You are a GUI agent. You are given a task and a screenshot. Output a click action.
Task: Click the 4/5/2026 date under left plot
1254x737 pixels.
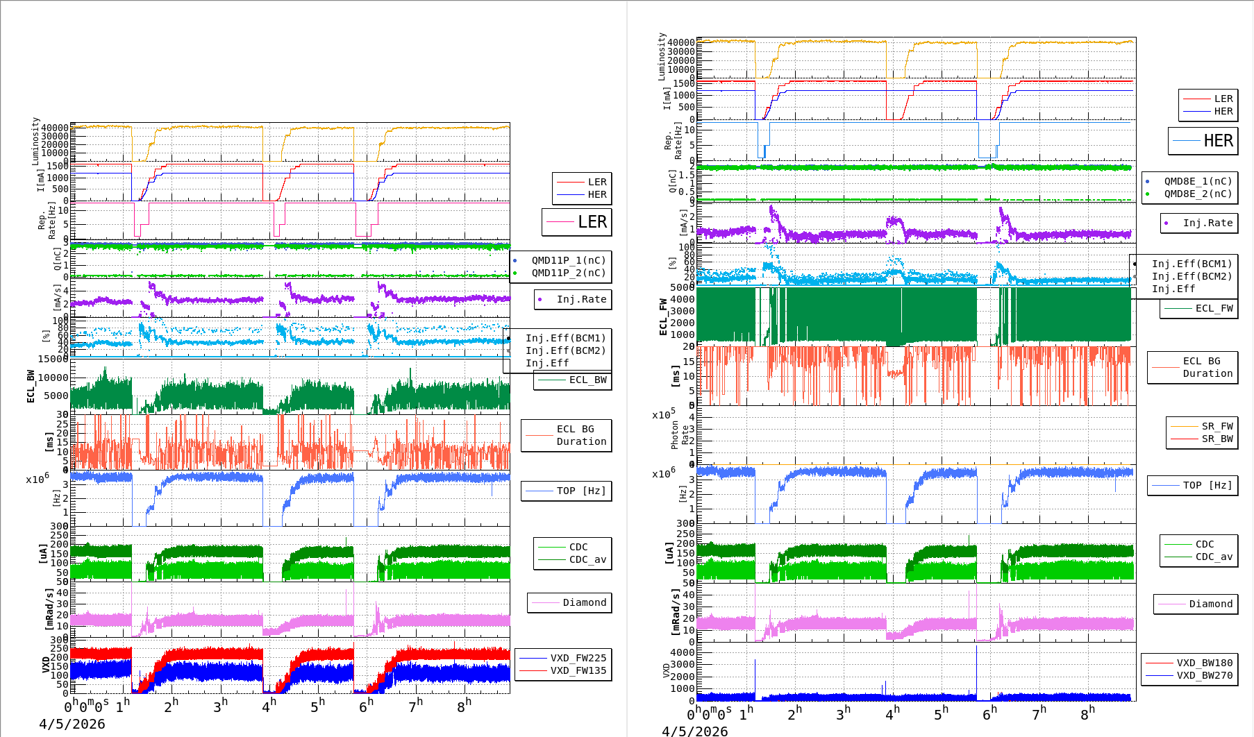(72, 724)
